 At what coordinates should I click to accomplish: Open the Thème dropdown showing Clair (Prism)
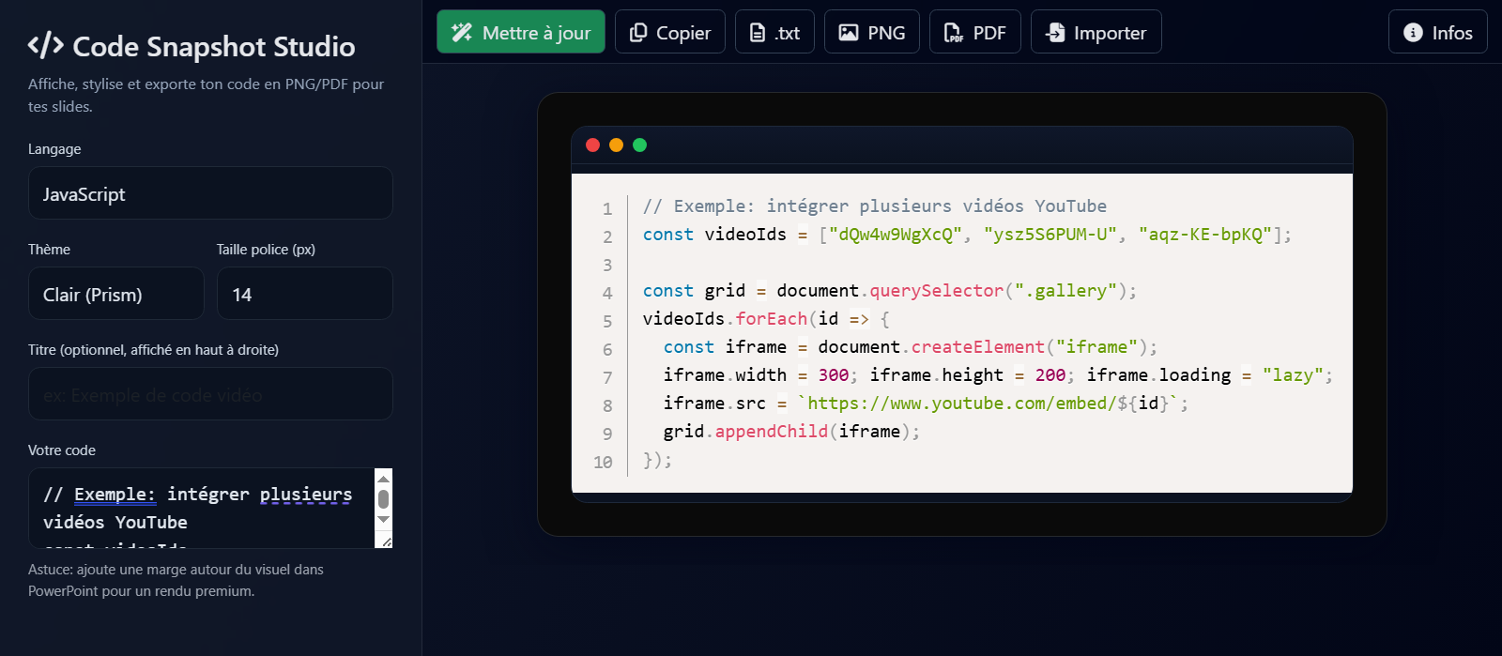[115, 294]
